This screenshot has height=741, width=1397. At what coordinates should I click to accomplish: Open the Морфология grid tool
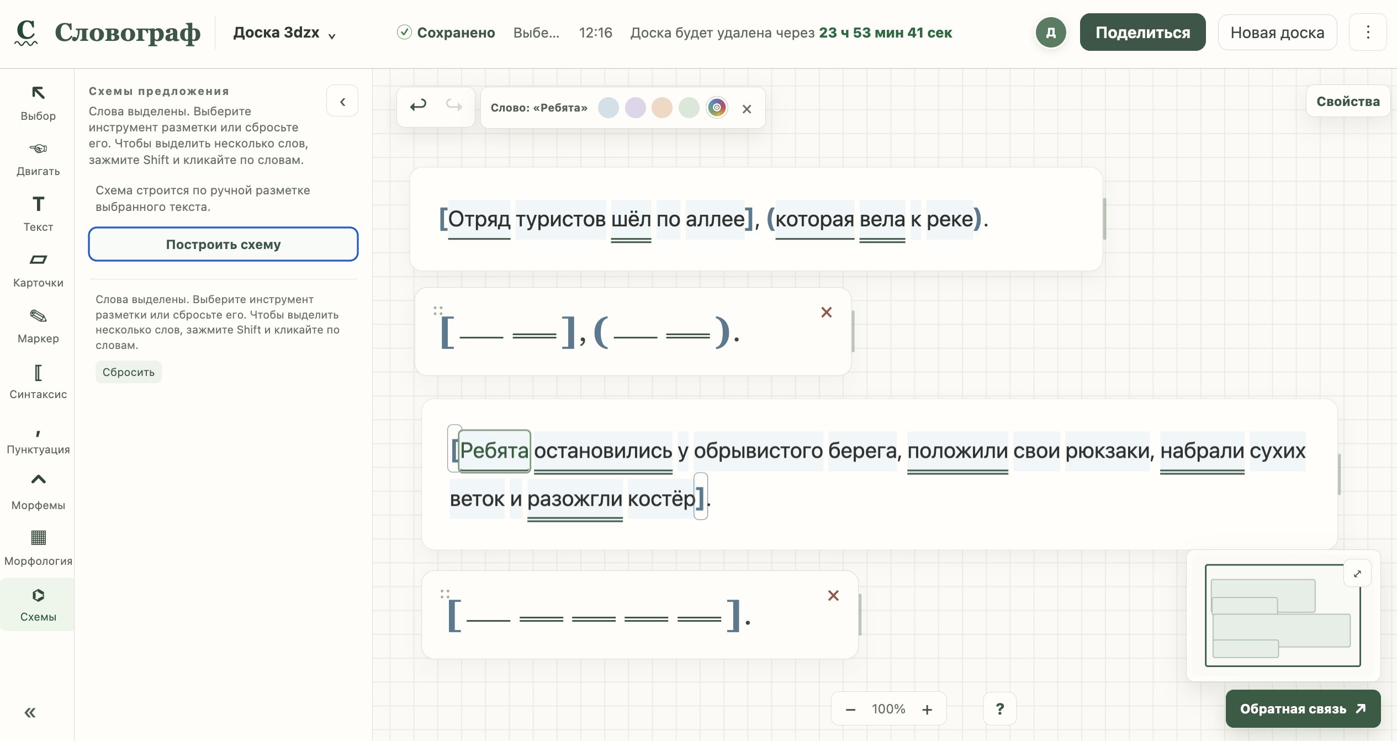(x=38, y=548)
